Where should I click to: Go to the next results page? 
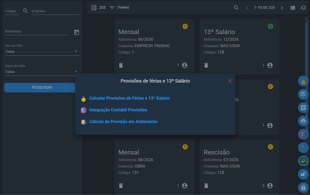click(x=282, y=8)
